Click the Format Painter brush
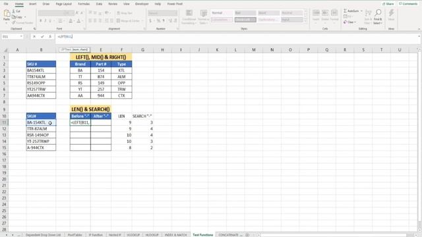422x237 pixels. 14,23
